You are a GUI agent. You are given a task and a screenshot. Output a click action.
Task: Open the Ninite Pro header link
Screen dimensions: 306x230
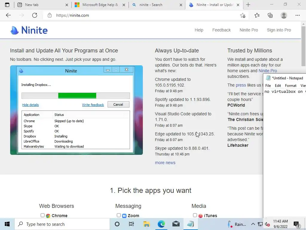click(249, 30)
